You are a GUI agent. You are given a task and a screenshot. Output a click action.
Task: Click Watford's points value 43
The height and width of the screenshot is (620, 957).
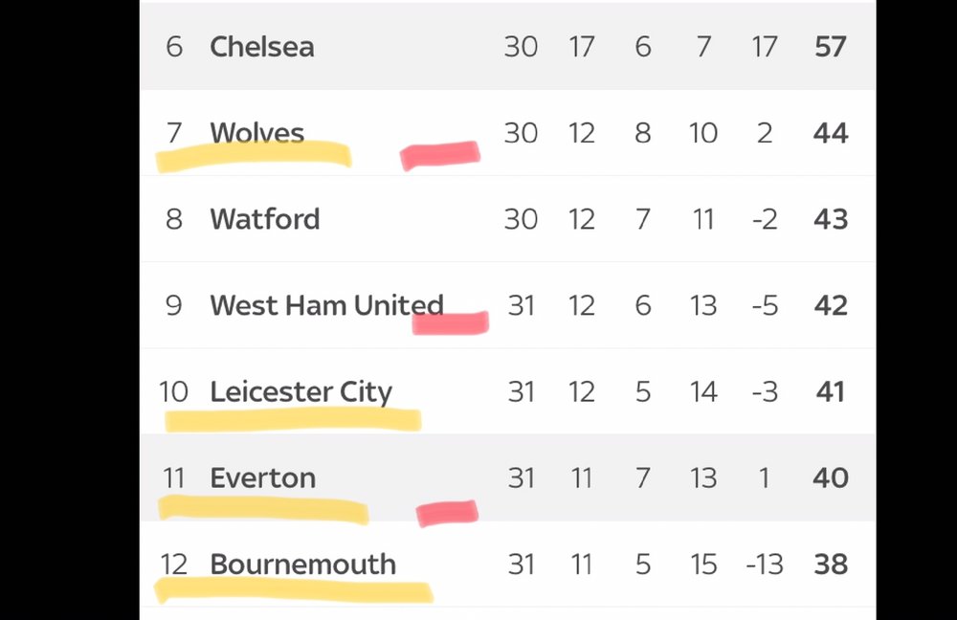(830, 219)
